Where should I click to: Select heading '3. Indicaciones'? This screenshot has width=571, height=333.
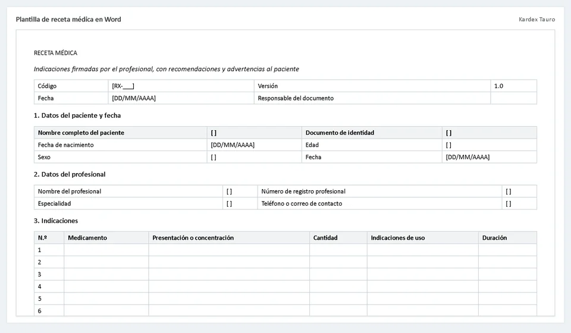[56, 221]
